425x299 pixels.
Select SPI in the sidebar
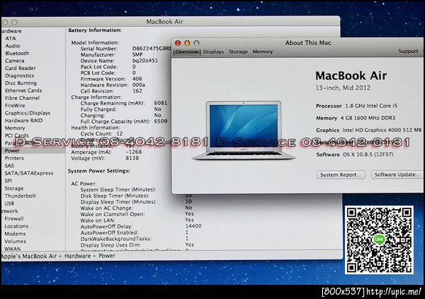coord(8,181)
